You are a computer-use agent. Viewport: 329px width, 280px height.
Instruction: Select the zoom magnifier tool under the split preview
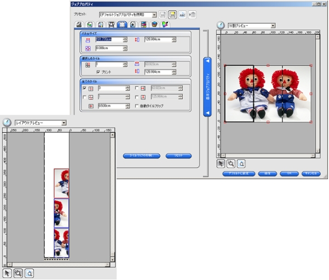pos(231,164)
